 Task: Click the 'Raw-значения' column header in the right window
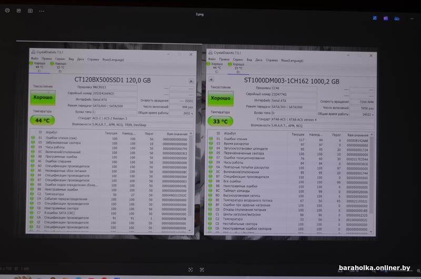click(358, 135)
